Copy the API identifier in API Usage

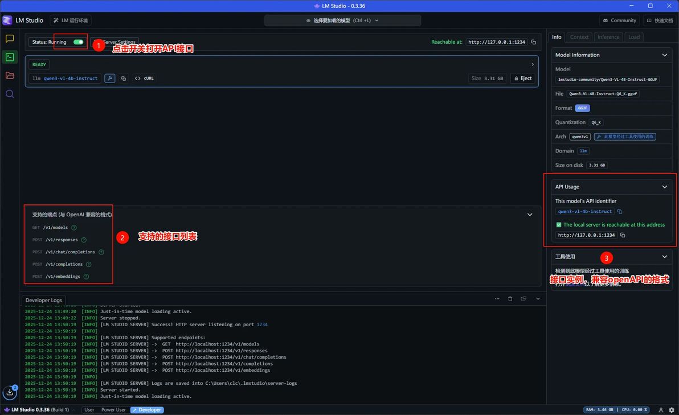coord(620,212)
